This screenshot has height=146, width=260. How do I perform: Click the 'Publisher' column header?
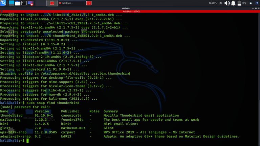pyautogui.click(x=70, y=111)
